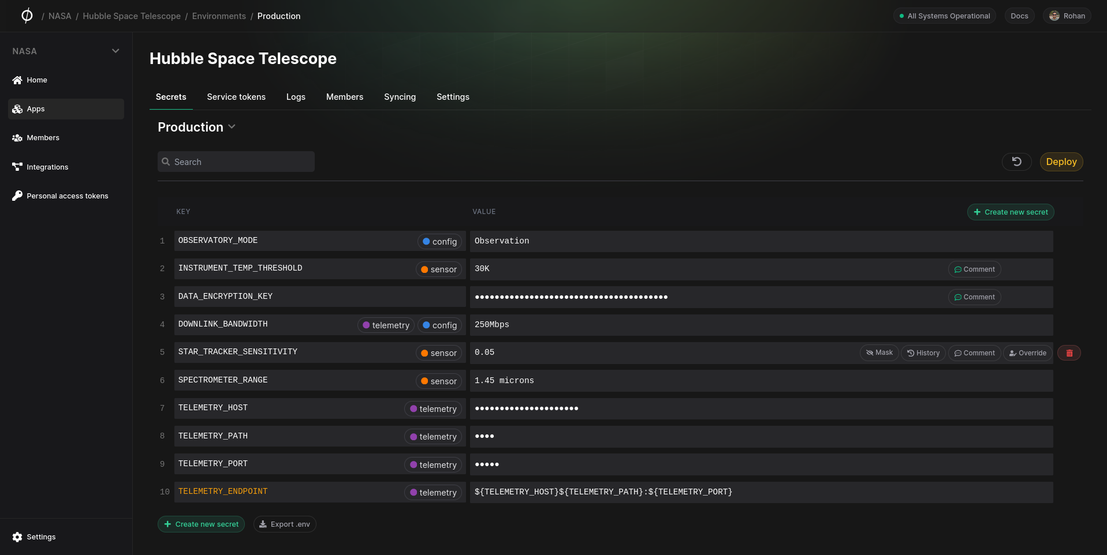Click the masked TELEMETRY_HOST value
1107x555 pixels.
761,408
